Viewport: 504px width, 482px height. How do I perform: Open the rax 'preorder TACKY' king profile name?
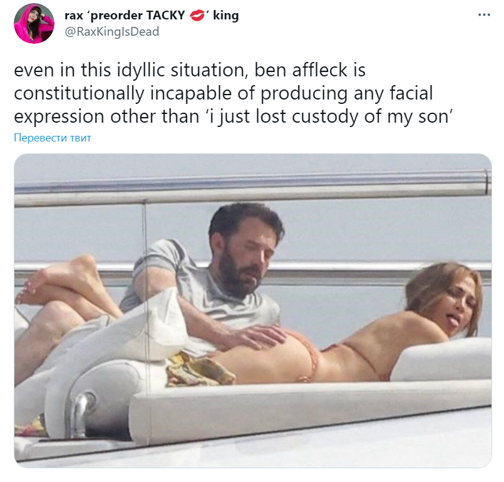(x=152, y=15)
